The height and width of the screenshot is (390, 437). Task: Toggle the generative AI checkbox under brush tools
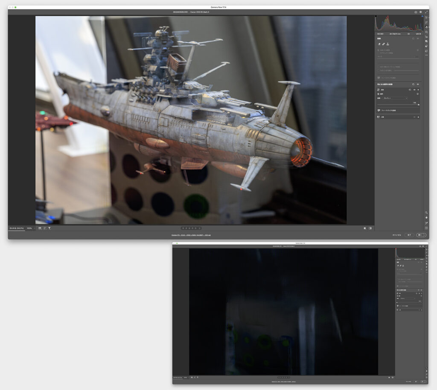coord(378,50)
